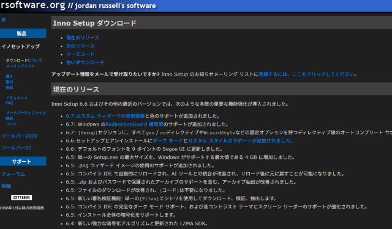Click the 6.5: .png ウィザード イメージ bullet text
Image resolution: width=392 pixels, height=229 pixels.
point(140,165)
